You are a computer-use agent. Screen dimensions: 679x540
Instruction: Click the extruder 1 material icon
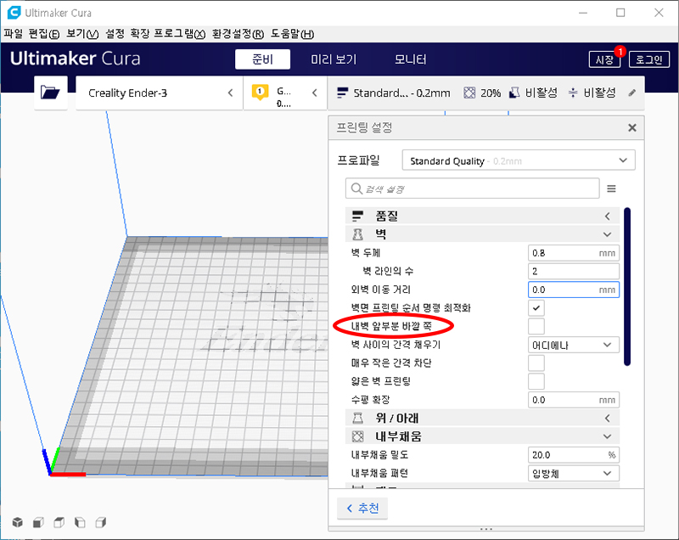260,92
